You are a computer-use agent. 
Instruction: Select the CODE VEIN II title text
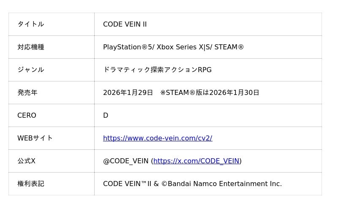click(125, 24)
